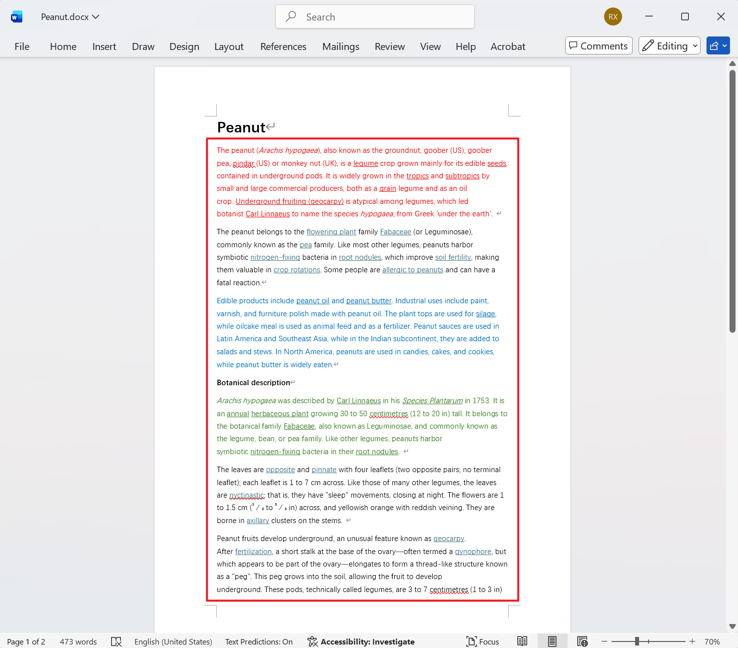
Task: Click inside the Search box
Action: pyautogui.click(x=375, y=16)
